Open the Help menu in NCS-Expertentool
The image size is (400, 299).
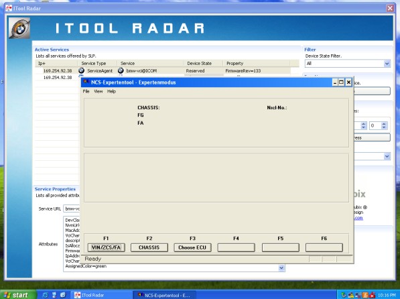click(111, 91)
